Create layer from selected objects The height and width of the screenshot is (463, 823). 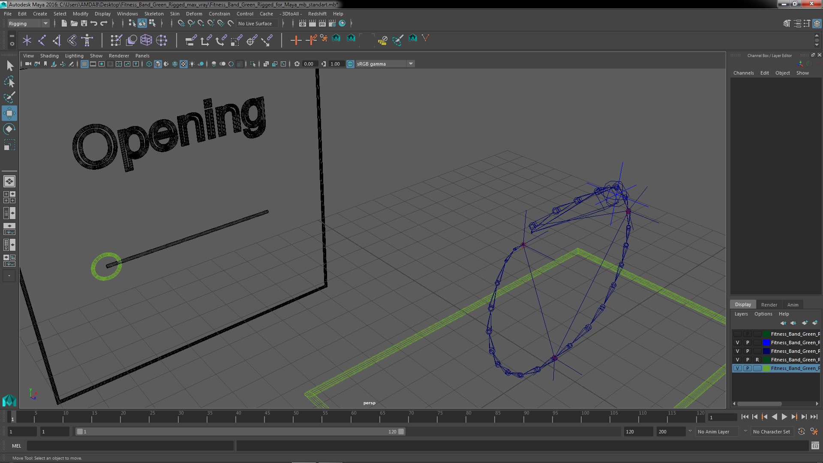click(815, 323)
